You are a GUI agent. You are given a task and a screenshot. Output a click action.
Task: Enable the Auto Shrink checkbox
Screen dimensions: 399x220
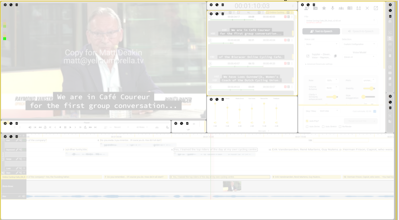[x=307, y=127]
